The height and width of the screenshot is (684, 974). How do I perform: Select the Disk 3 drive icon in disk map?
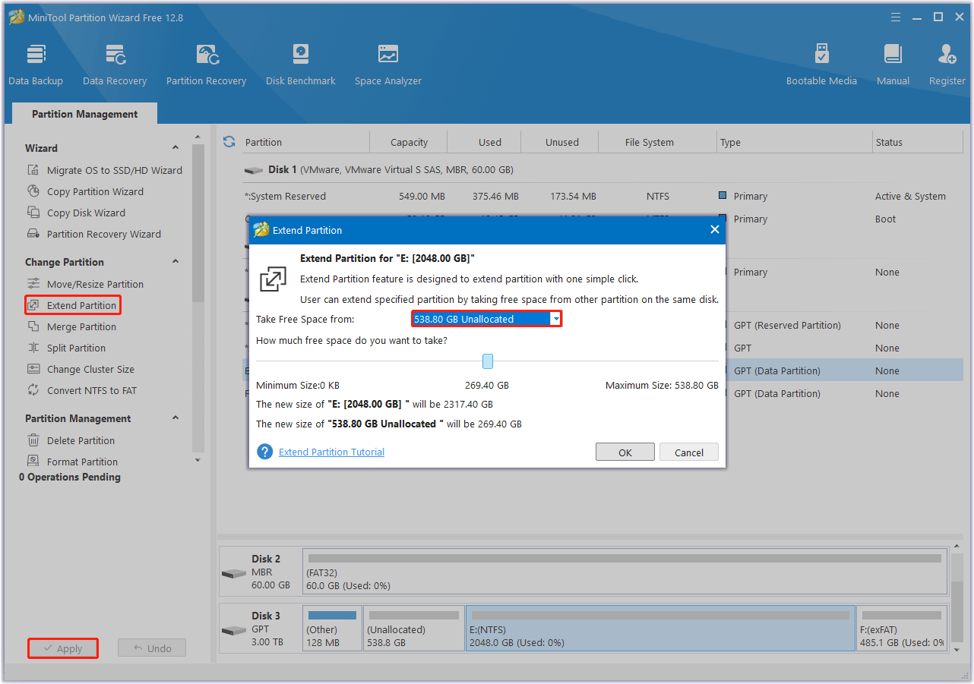point(234,629)
